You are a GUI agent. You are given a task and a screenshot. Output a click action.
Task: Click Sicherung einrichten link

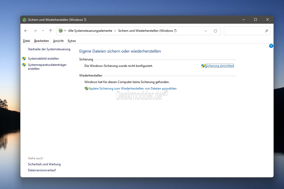coord(219,66)
